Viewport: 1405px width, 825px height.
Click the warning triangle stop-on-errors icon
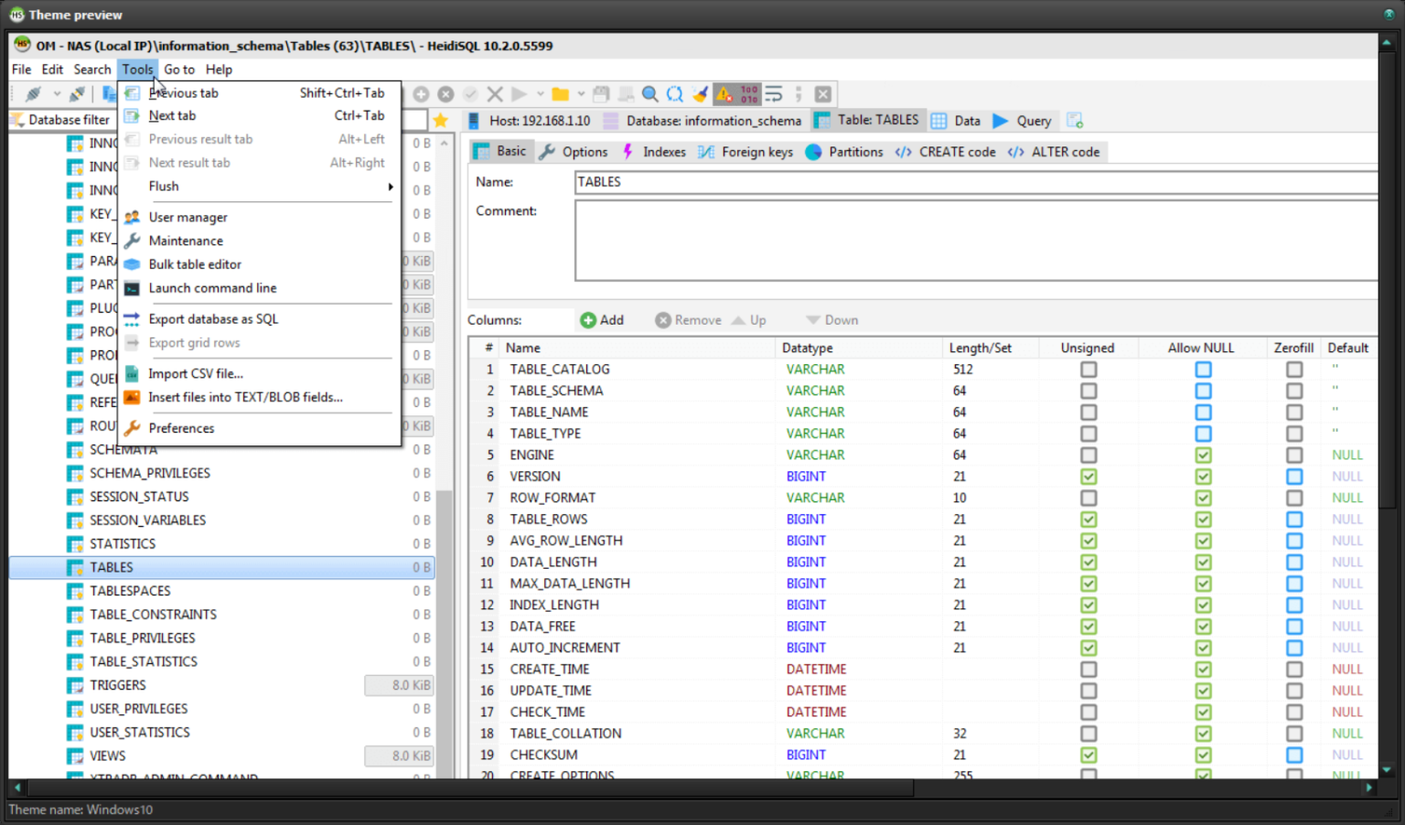point(724,94)
